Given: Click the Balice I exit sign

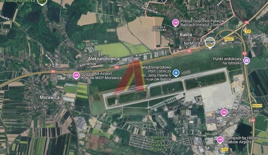Looking at the screenshot, I should pos(229,39).
